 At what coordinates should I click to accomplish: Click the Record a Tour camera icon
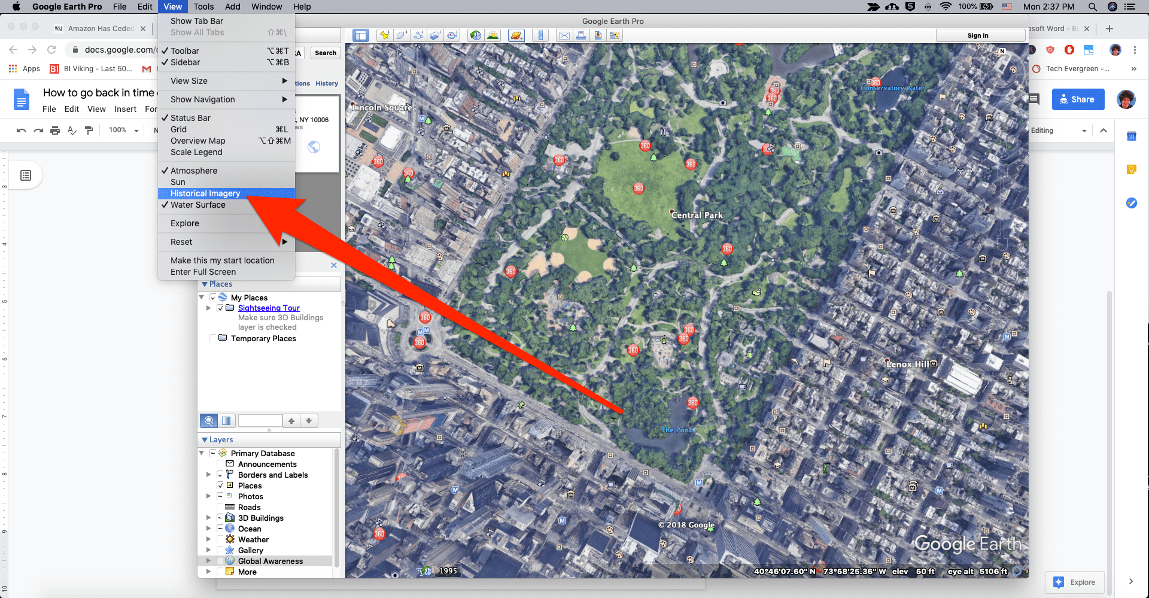point(453,35)
